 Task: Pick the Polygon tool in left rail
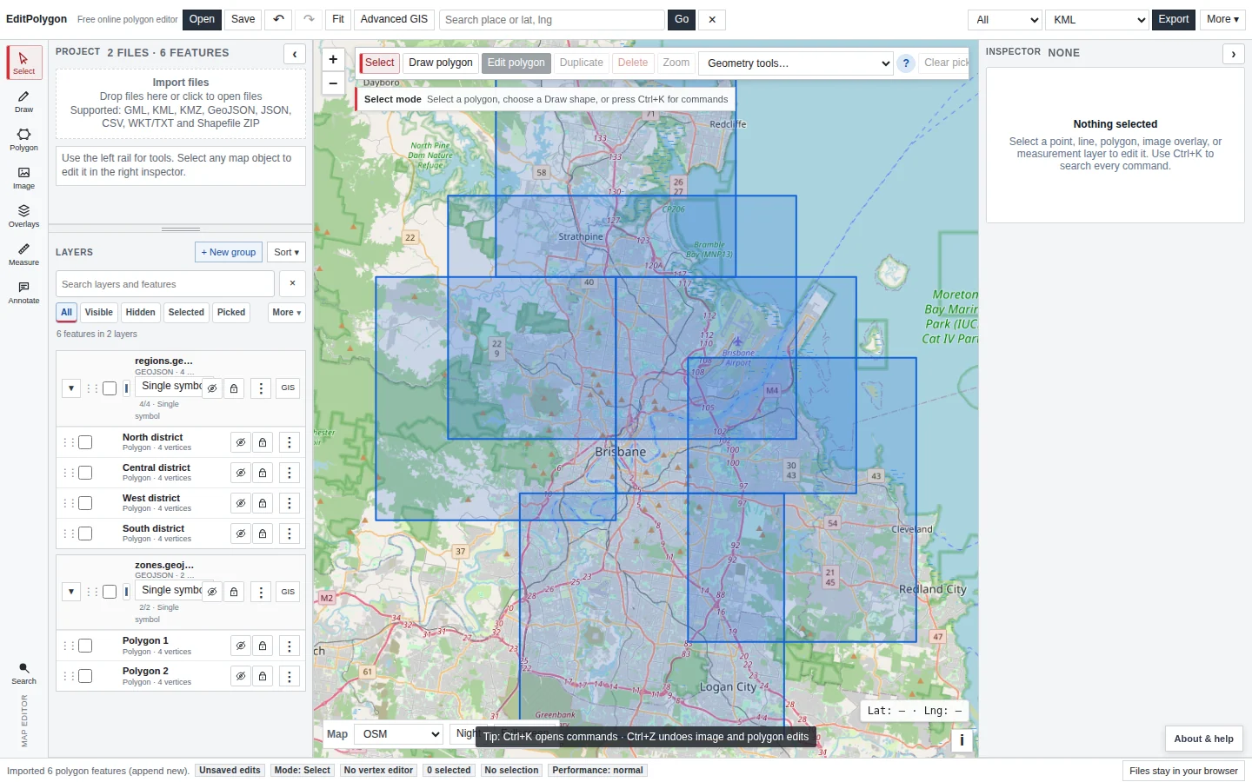click(24, 139)
